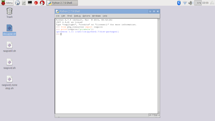This screenshot has width=215, height=121.
Task: Open the Options menu
Action: pos(86,16)
